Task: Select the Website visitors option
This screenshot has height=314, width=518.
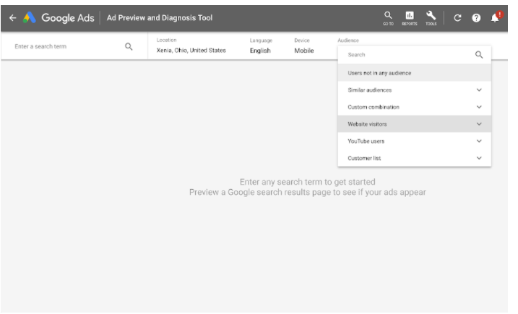Action: pos(414,124)
